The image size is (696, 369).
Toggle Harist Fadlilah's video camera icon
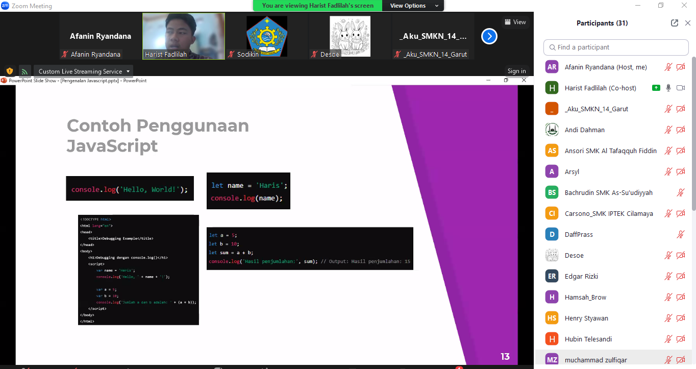(681, 88)
